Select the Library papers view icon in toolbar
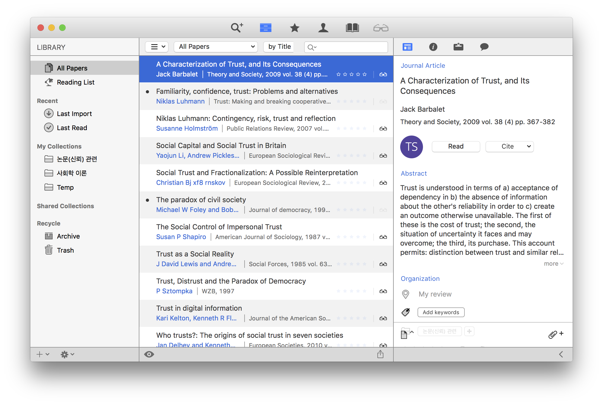The height and width of the screenshot is (405, 603). tap(265, 27)
